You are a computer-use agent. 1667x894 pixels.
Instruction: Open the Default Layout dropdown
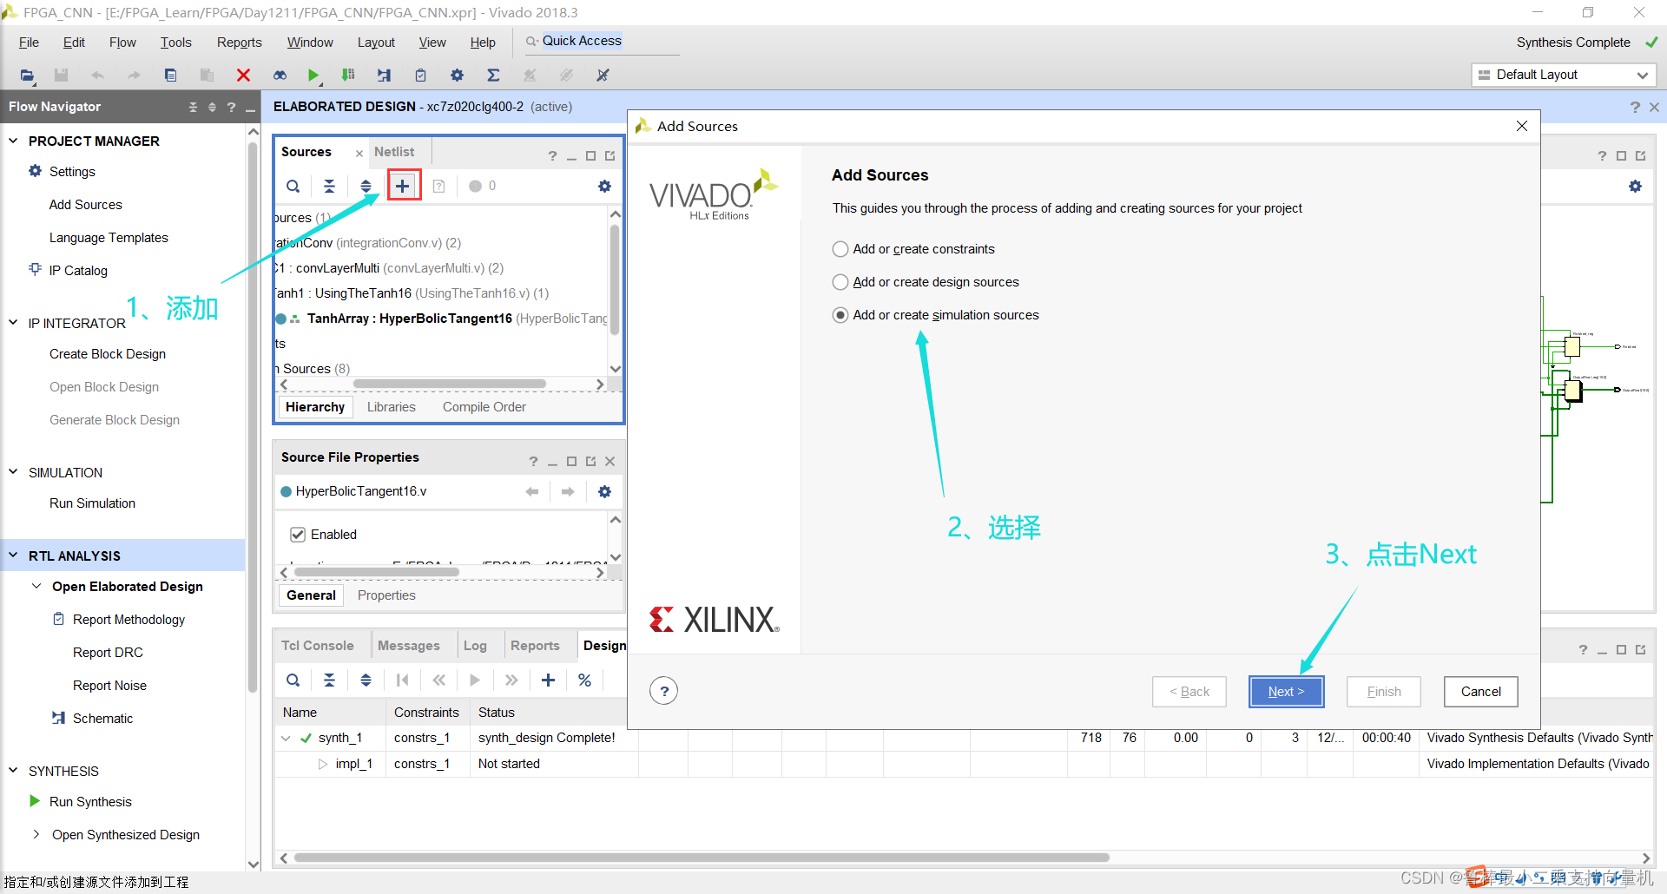pyautogui.click(x=1564, y=75)
